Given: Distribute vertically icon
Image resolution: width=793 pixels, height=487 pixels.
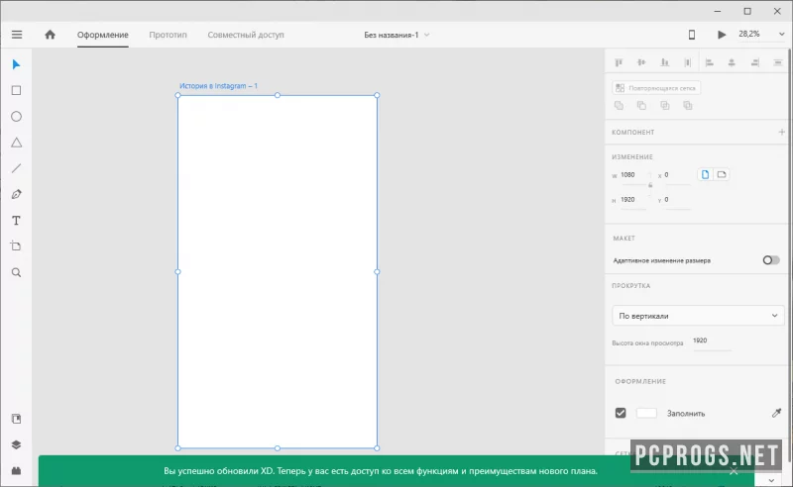Looking at the screenshot, I should pyautogui.click(x=778, y=62).
